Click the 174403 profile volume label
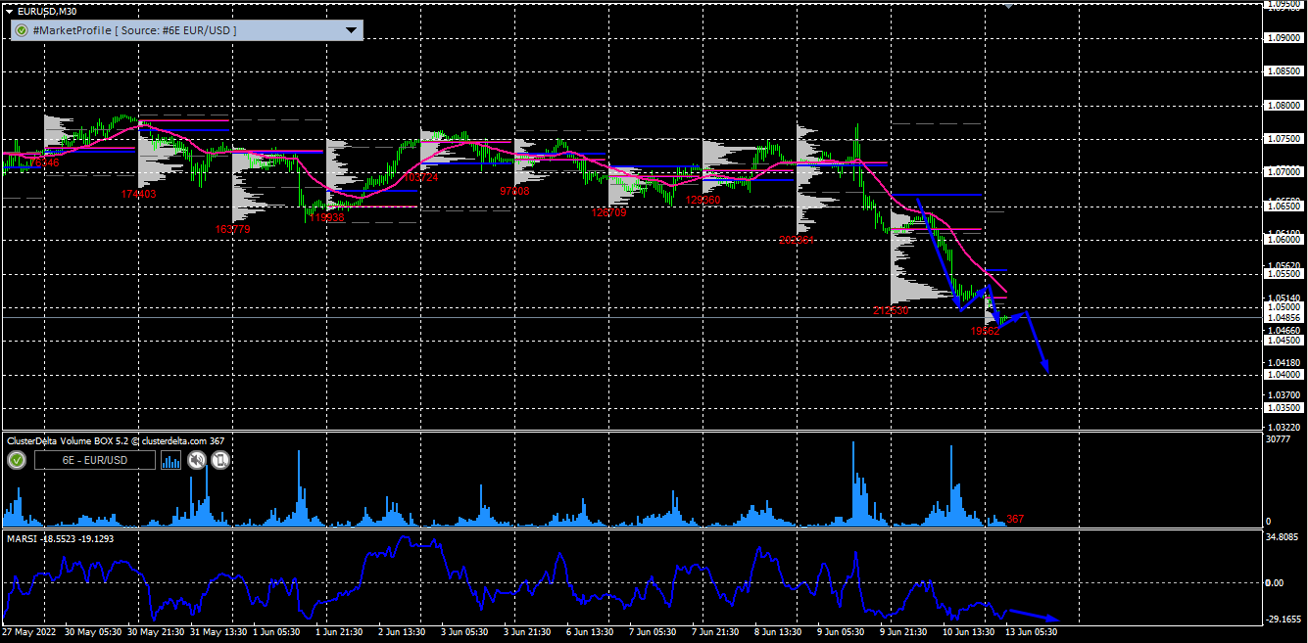1308x643 pixels. coord(138,194)
